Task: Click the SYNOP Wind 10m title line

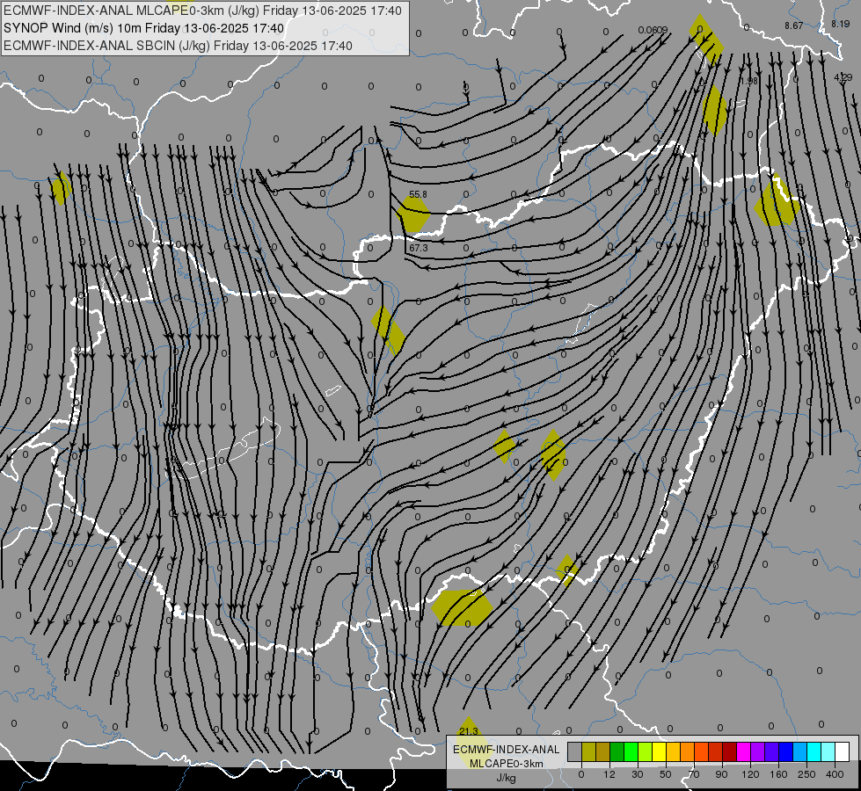Action: (x=144, y=28)
